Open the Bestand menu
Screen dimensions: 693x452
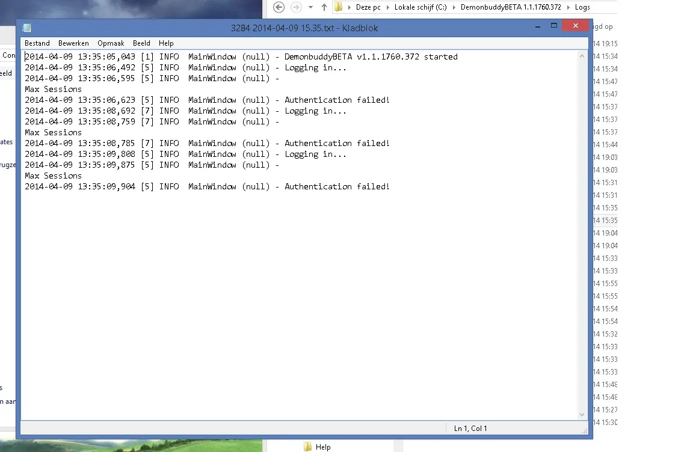point(37,43)
